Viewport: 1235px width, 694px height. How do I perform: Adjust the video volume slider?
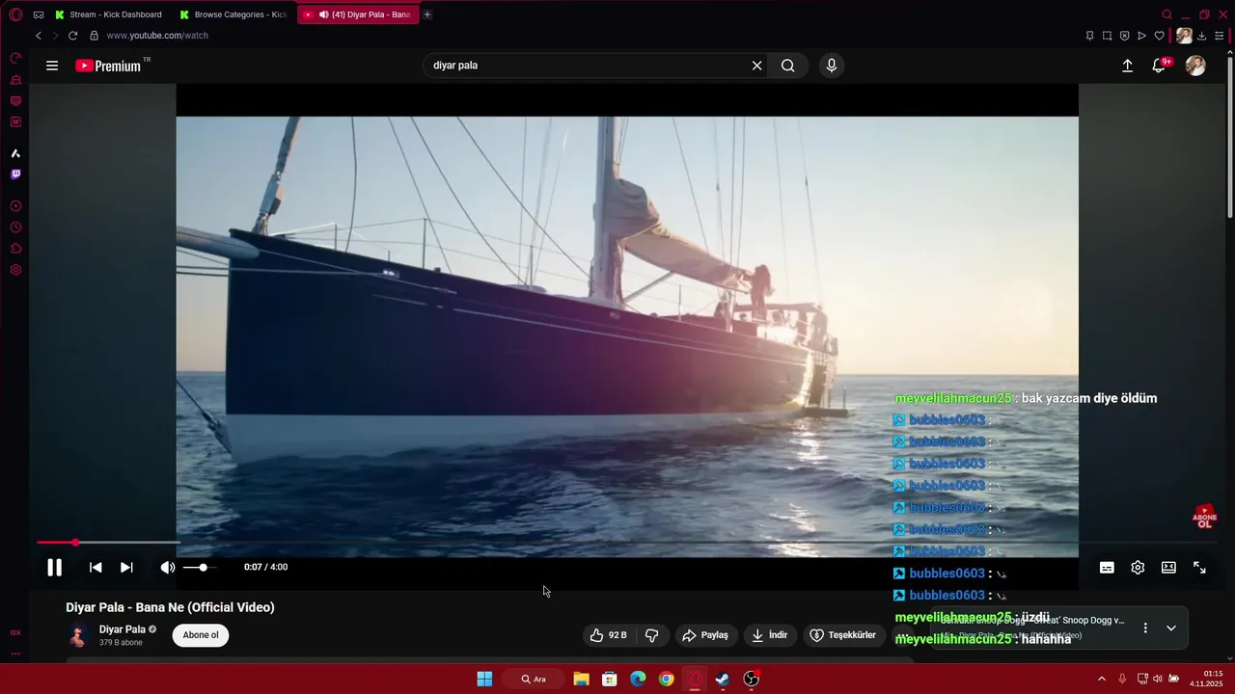coord(201,568)
